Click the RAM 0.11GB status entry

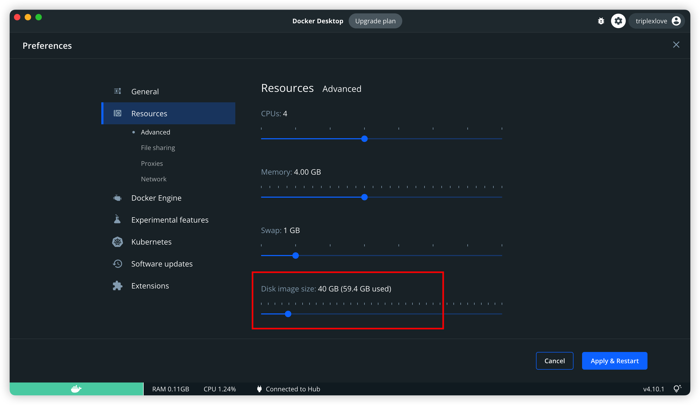coord(170,389)
